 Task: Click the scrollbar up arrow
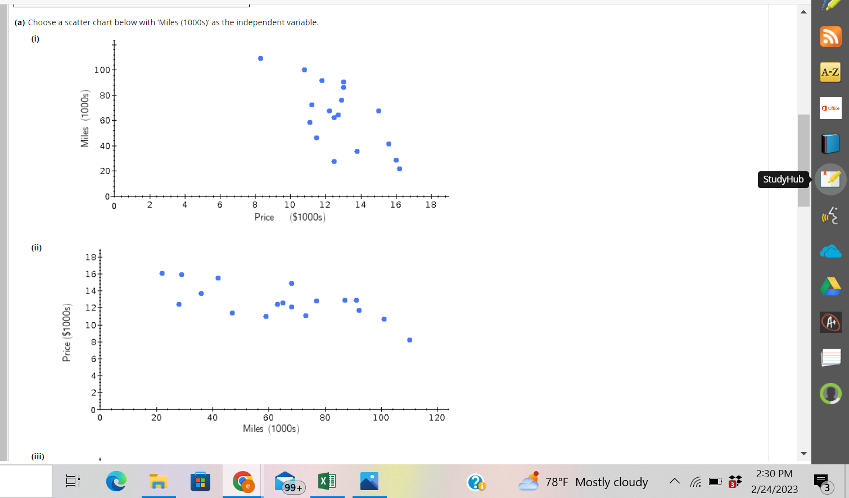(803, 12)
